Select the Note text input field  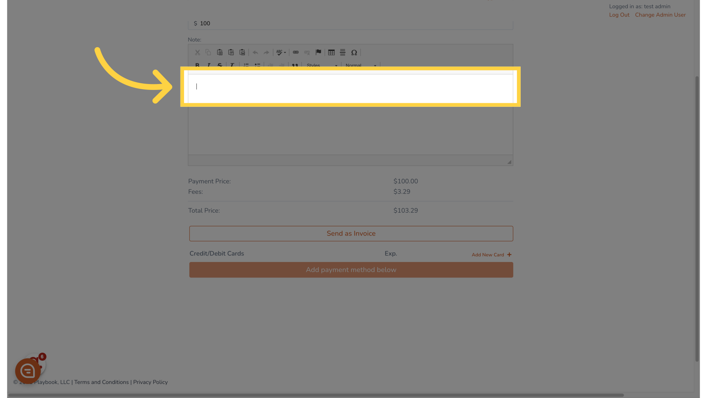(350, 87)
